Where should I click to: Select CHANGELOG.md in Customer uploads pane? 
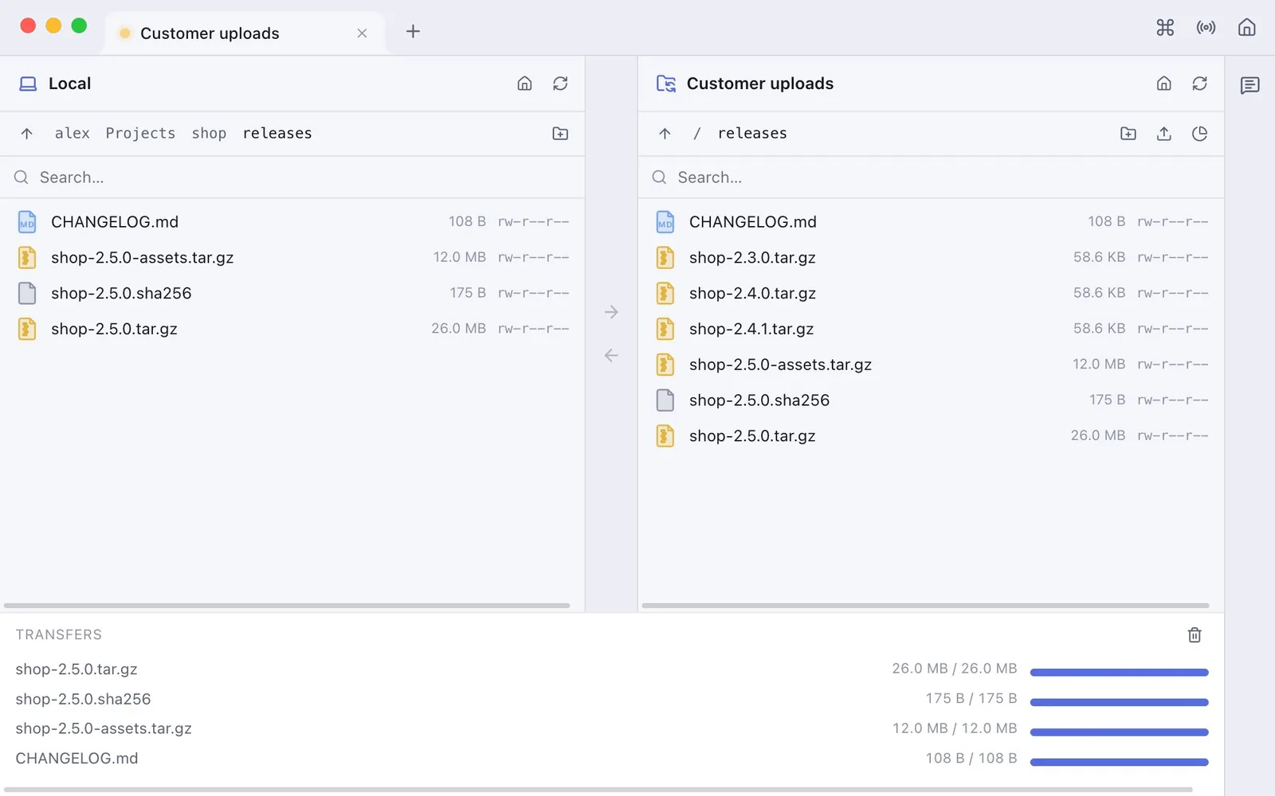coord(931,222)
